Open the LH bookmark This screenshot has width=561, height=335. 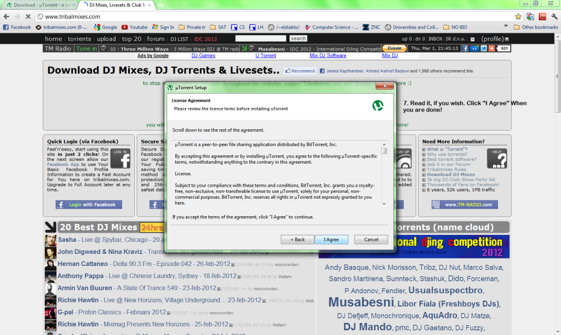256,27
